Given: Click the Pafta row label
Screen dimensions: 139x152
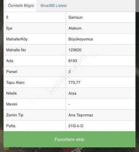Looking at the screenshot, I should click(x=11, y=126).
